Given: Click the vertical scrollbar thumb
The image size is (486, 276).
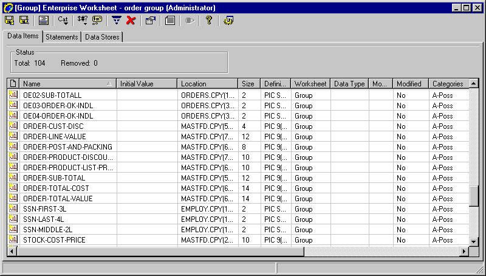Looking at the screenshot, I should coord(474,196).
